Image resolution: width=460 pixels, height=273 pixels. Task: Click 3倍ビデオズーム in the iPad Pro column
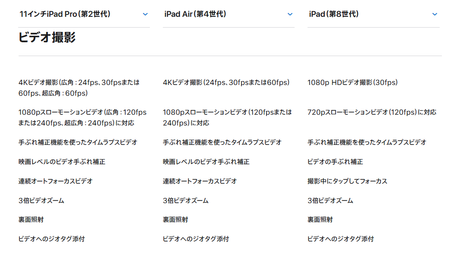tap(41, 201)
